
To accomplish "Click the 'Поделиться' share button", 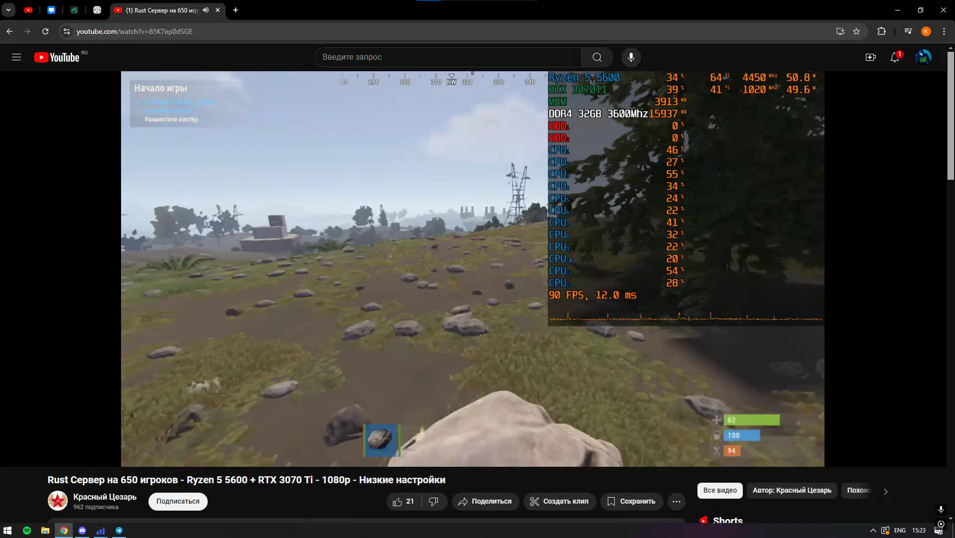I will 485,502.
